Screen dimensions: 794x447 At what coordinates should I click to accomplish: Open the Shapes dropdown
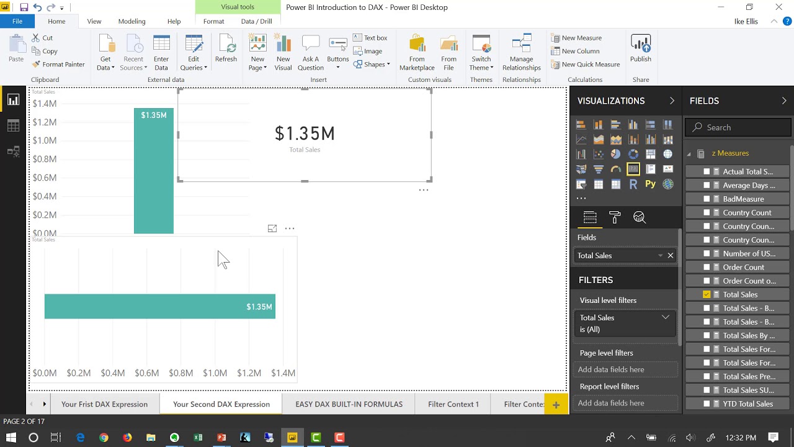click(372, 64)
